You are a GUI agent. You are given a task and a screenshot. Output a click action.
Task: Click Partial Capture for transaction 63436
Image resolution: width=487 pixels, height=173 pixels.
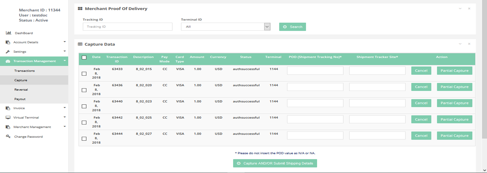[454, 87]
